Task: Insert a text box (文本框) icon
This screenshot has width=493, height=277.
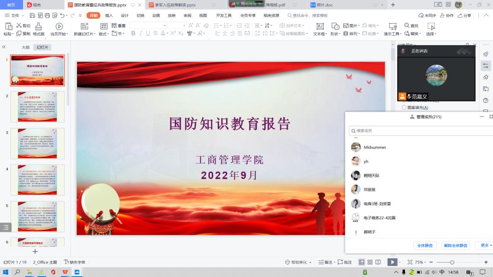Action: (x=319, y=26)
